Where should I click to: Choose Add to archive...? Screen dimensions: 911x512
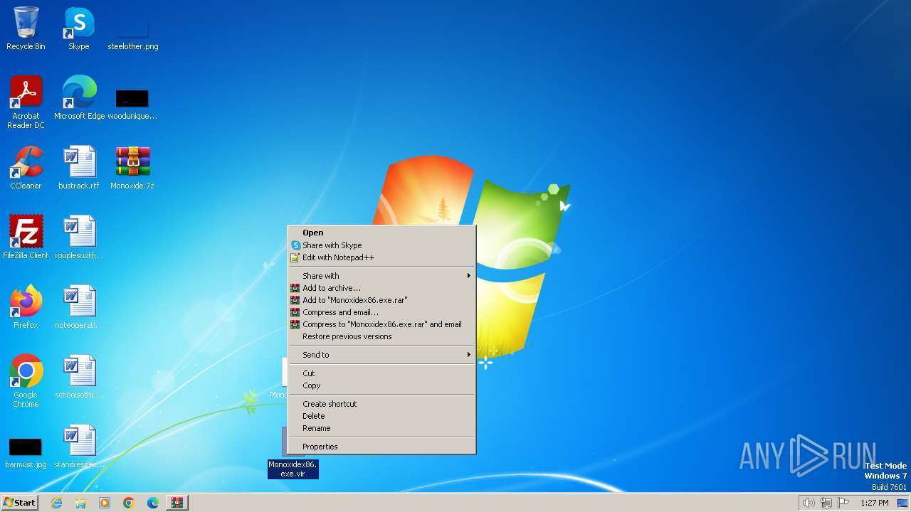click(x=381, y=288)
